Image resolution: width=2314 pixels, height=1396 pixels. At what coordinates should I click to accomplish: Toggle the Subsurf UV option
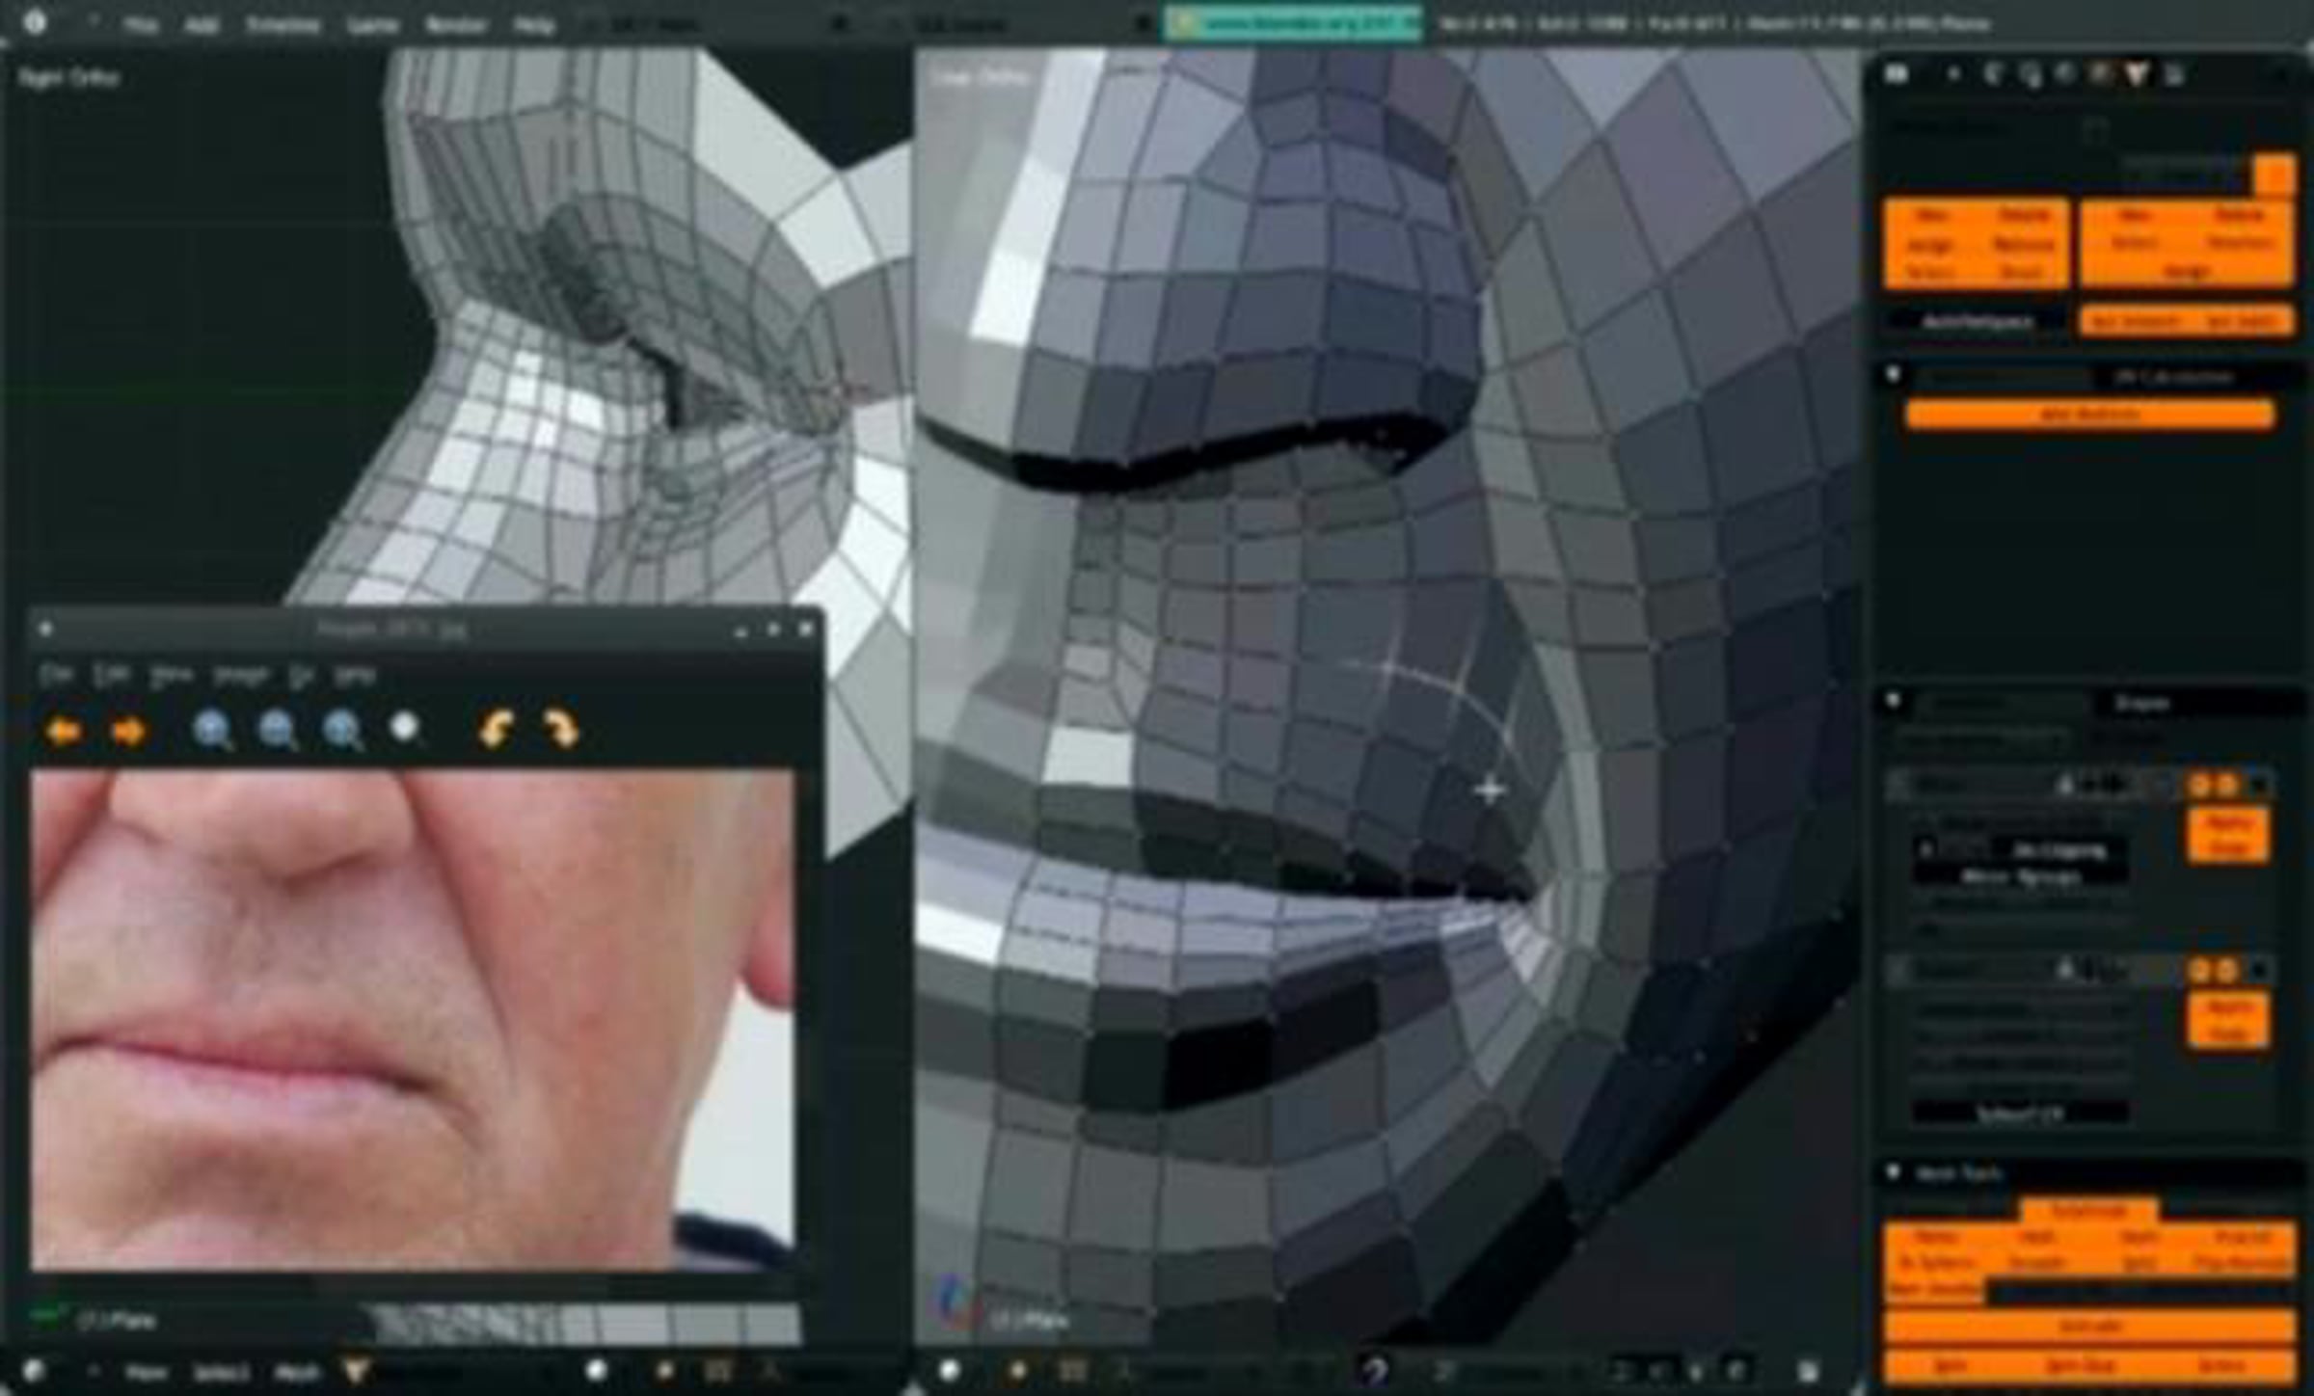[2019, 1114]
